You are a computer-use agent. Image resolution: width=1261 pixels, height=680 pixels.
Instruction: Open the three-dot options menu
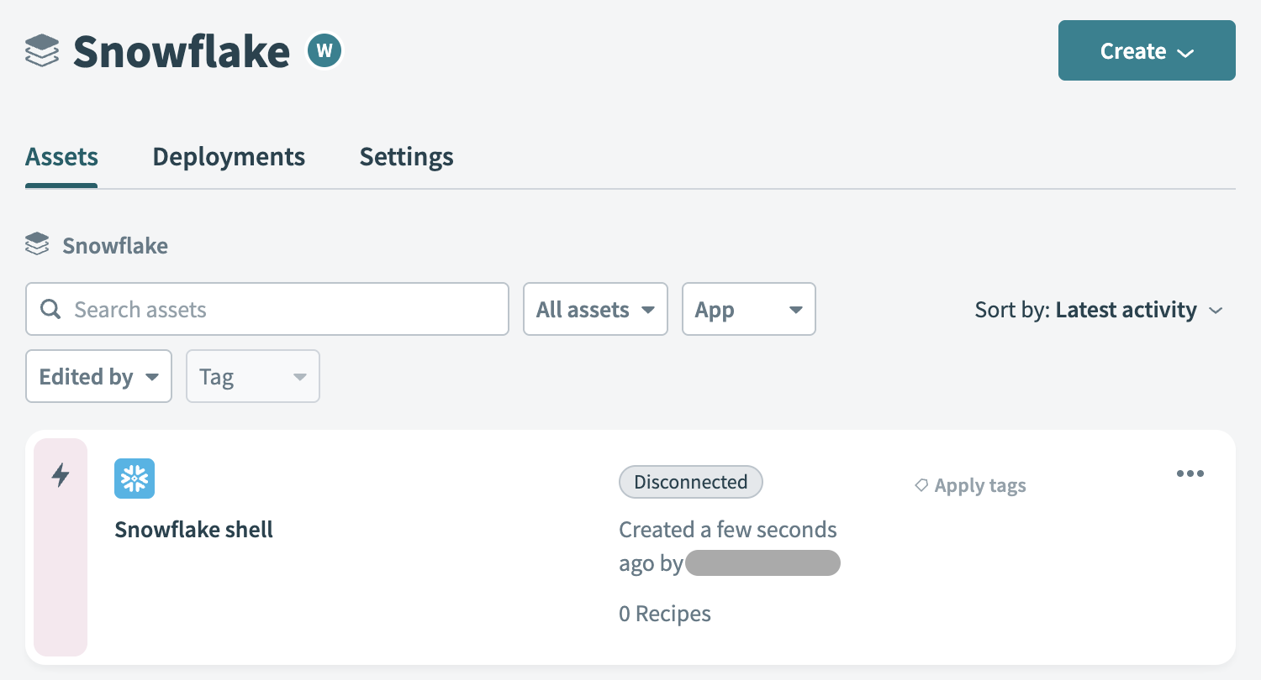tap(1190, 473)
